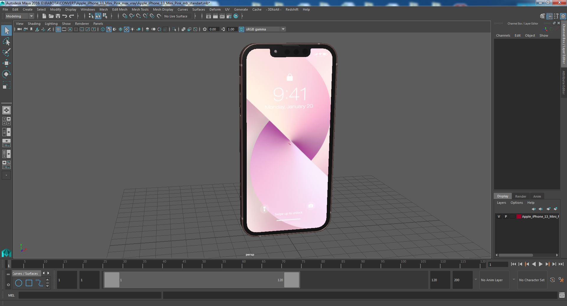
Task: Play animation backwards
Action: [x=534, y=264]
